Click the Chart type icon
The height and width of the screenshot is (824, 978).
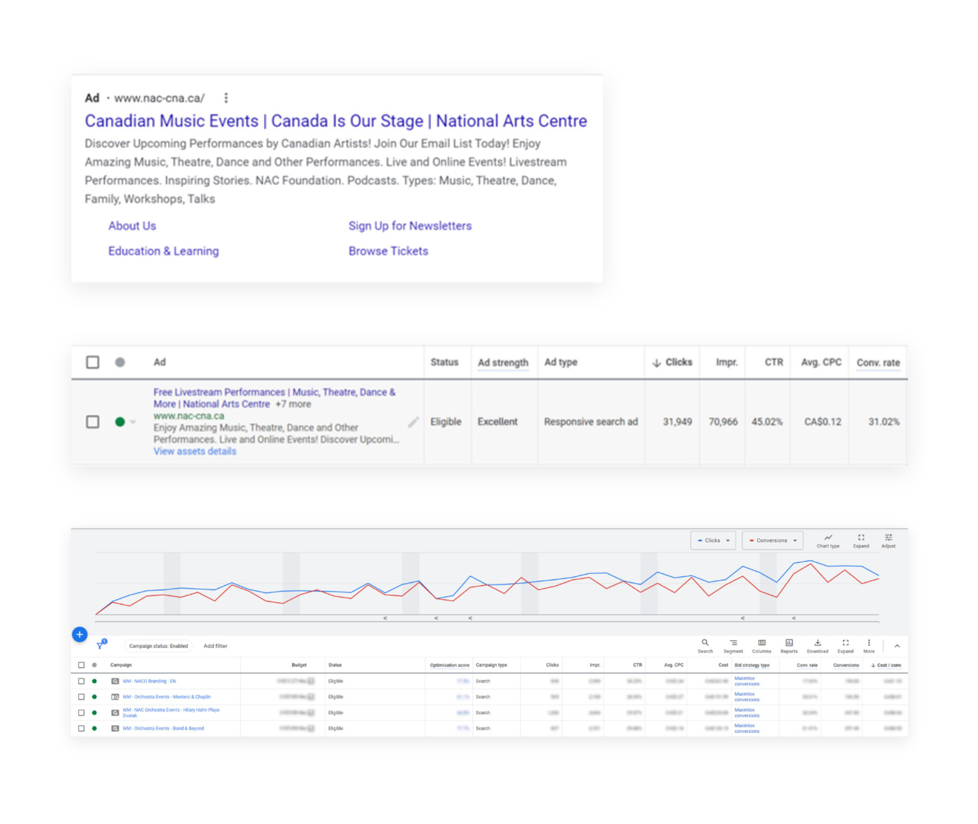click(828, 538)
